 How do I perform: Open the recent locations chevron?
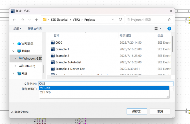[x=29, y=20]
